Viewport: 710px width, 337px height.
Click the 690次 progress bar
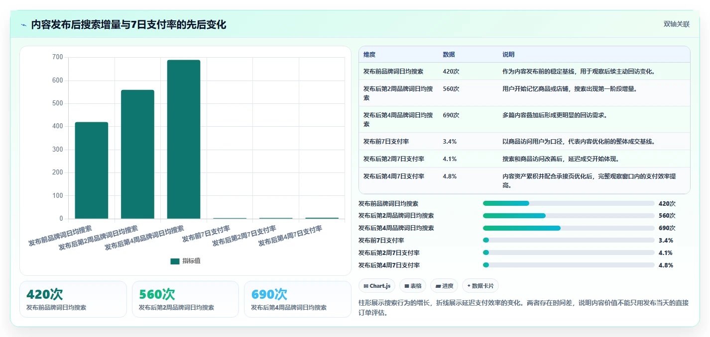[x=569, y=228]
